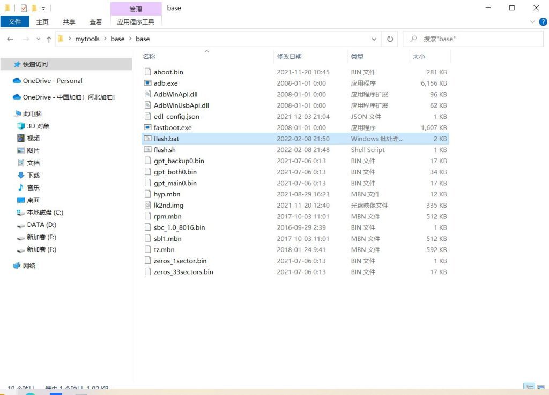The width and height of the screenshot is (549, 395).
Task: Open 音乐 folder in sidebar
Action: click(33, 188)
